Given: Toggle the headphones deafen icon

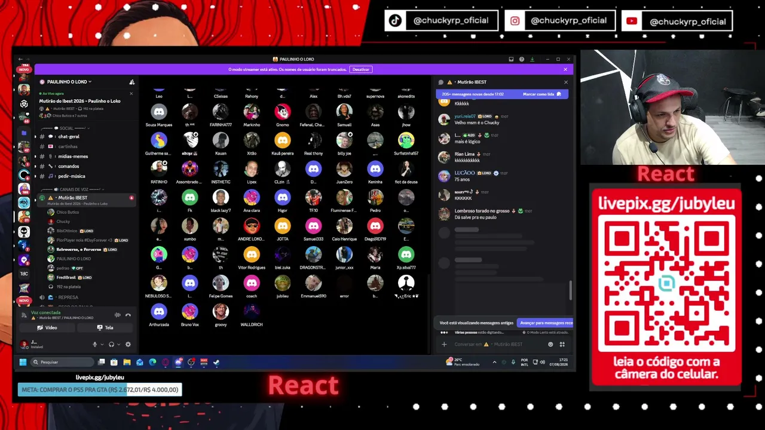Looking at the screenshot, I should [x=111, y=345].
